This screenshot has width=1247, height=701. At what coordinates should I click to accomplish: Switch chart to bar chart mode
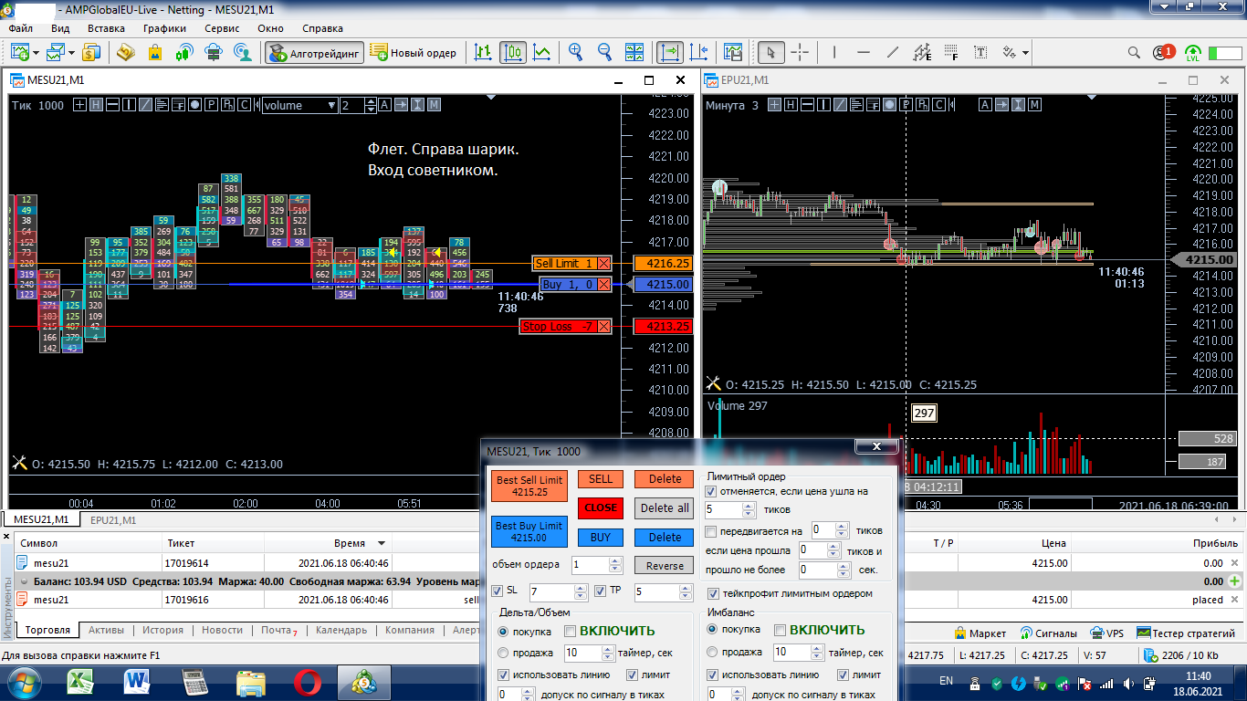click(483, 52)
